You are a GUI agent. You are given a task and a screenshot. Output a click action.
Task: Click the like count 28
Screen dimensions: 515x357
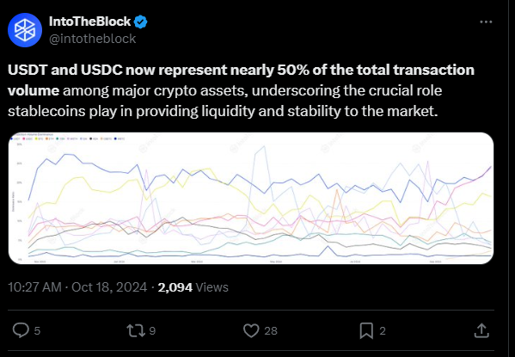click(271, 330)
